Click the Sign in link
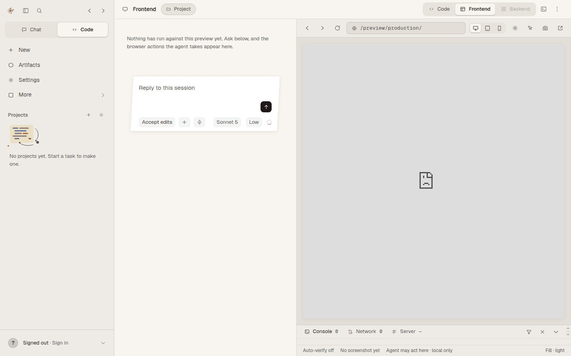Image resolution: width=571 pixels, height=356 pixels. pyautogui.click(x=60, y=343)
